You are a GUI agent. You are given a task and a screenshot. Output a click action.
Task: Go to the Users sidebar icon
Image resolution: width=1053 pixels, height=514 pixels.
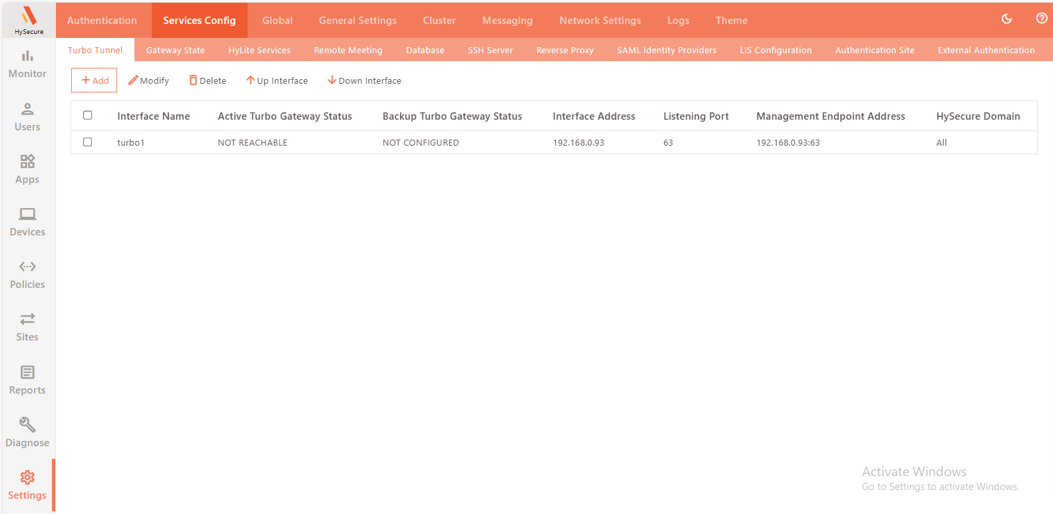[27, 117]
